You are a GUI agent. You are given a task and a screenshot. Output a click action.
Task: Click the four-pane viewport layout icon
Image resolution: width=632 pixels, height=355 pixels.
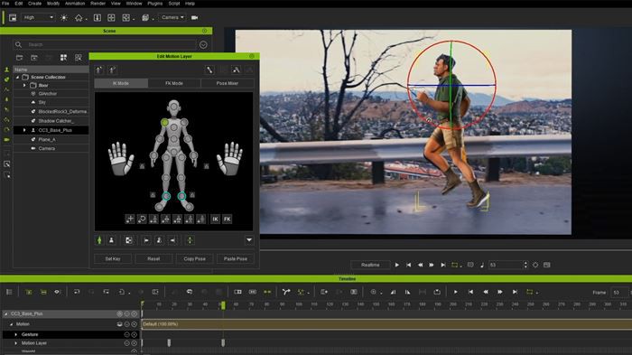[111, 18]
